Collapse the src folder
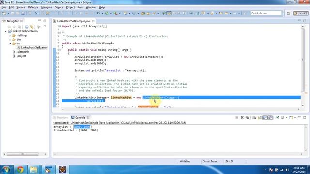 tap(10, 43)
